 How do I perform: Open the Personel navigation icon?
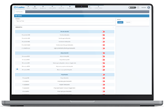[x=35, y=6]
